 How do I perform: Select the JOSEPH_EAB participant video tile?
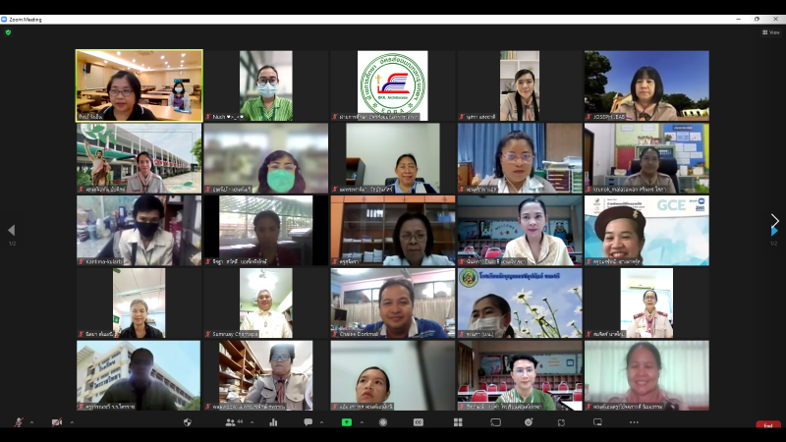pos(646,85)
